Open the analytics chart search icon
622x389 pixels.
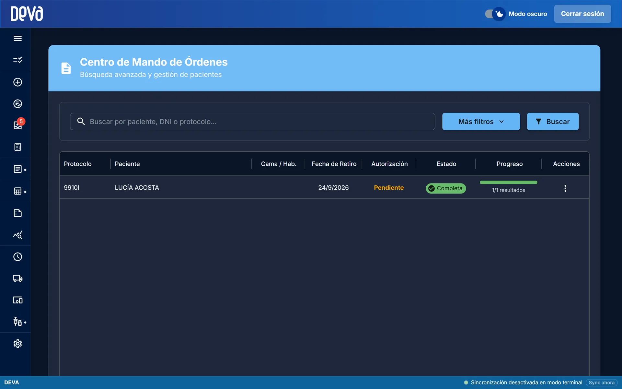(x=17, y=235)
